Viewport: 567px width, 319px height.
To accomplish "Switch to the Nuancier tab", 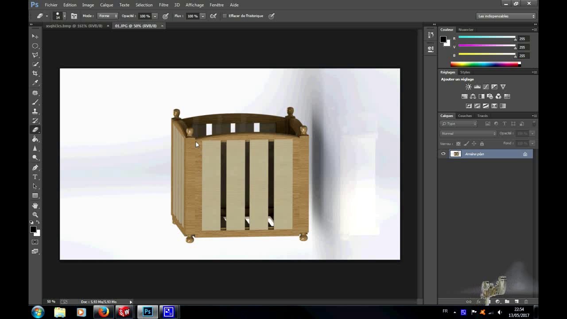I will (x=466, y=30).
